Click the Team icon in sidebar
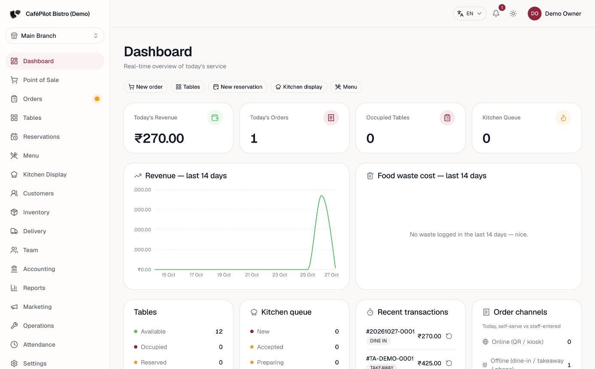 coord(14,250)
